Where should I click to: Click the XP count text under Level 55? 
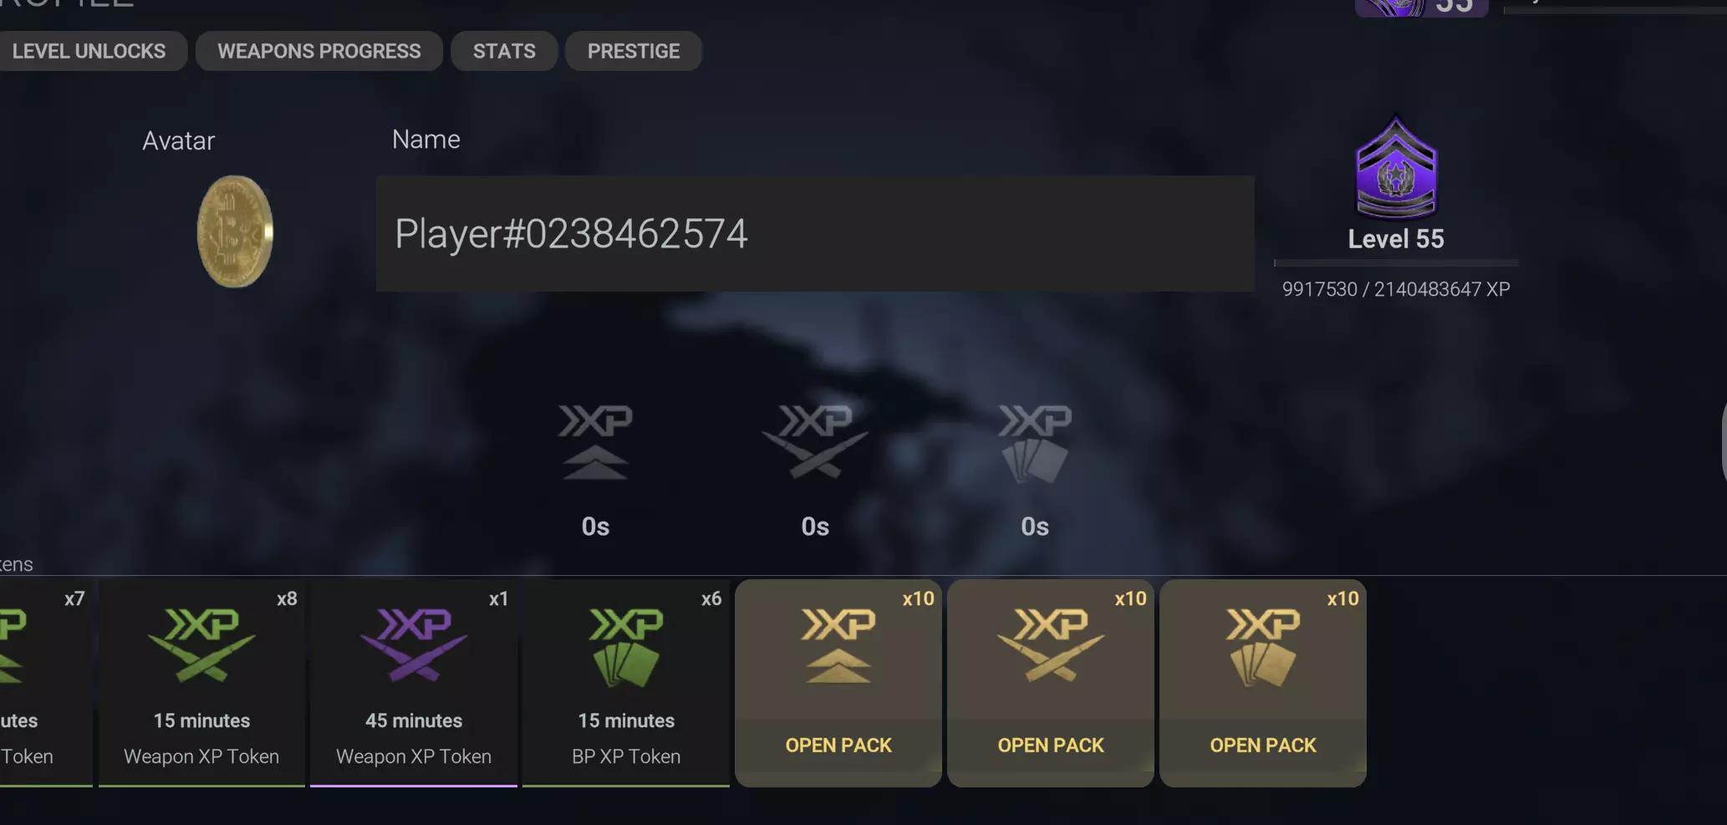tap(1396, 289)
